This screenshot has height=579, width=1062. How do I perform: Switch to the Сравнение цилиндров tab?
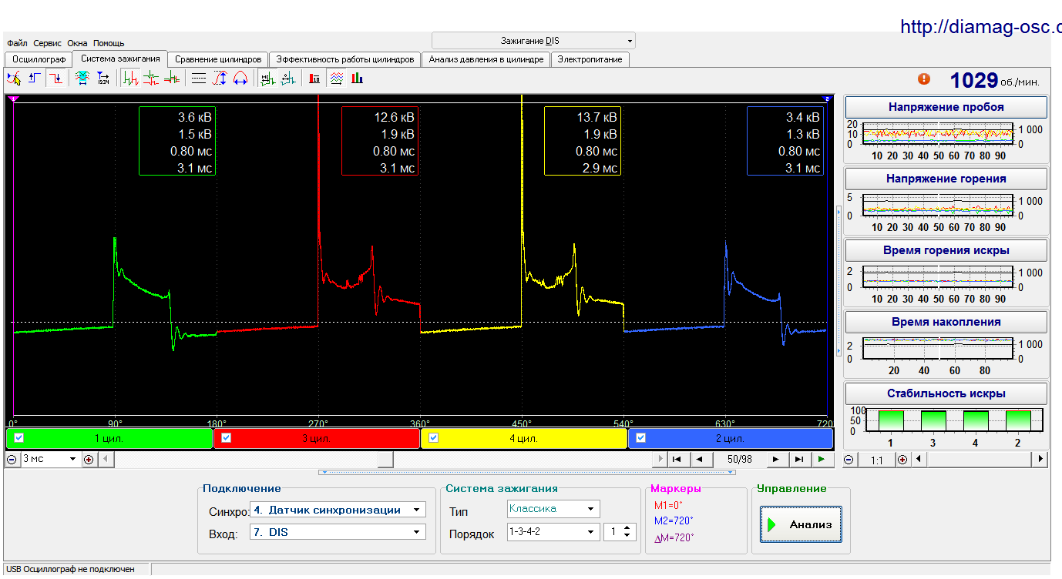(218, 59)
